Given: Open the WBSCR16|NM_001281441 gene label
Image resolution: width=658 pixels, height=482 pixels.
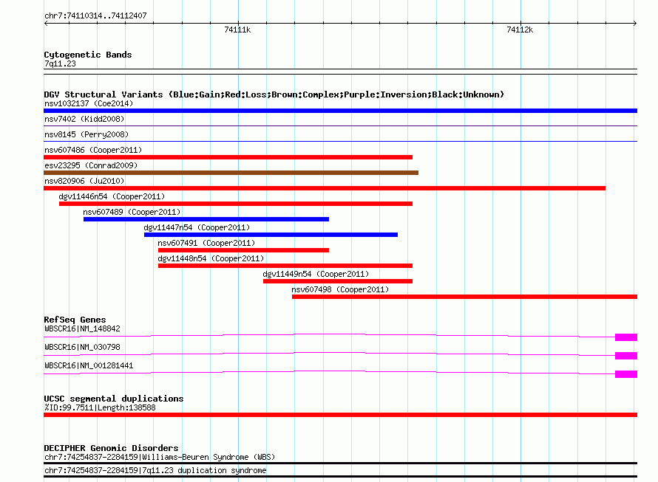Looking at the screenshot, I should (89, 365).
